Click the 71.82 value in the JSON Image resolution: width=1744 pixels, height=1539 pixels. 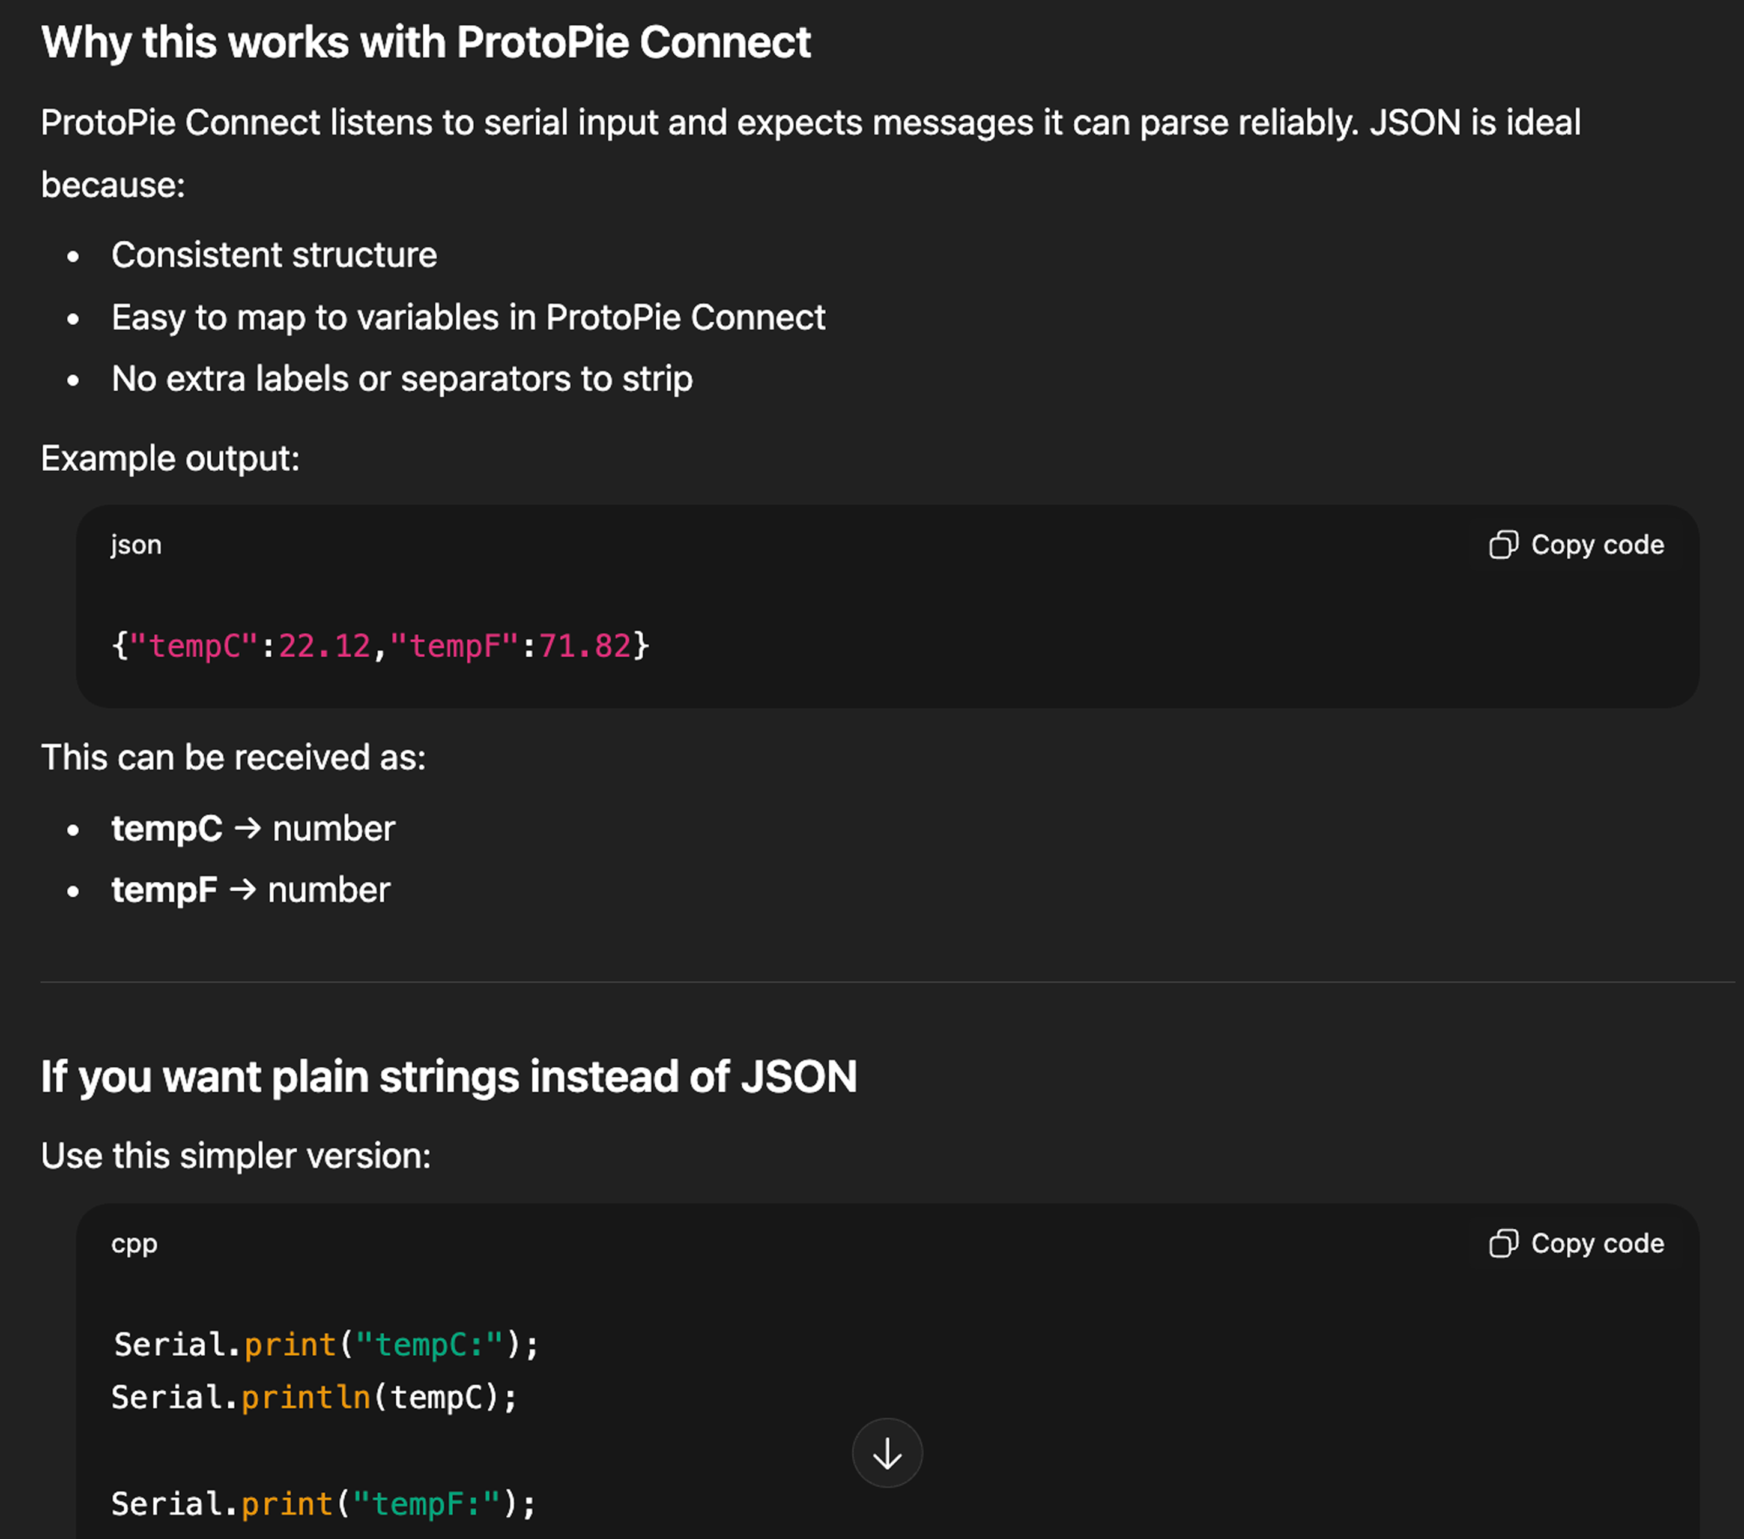(x=584, y=645)
